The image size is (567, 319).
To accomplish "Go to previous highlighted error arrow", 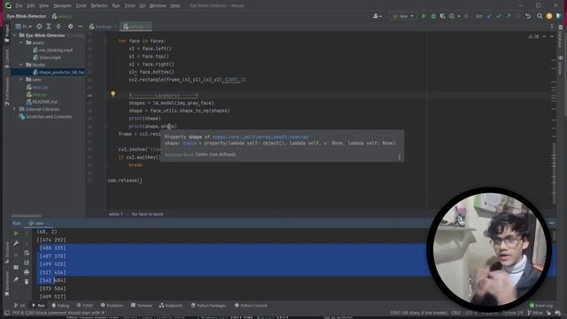I will pyautogui.click(x=544, y=36).
